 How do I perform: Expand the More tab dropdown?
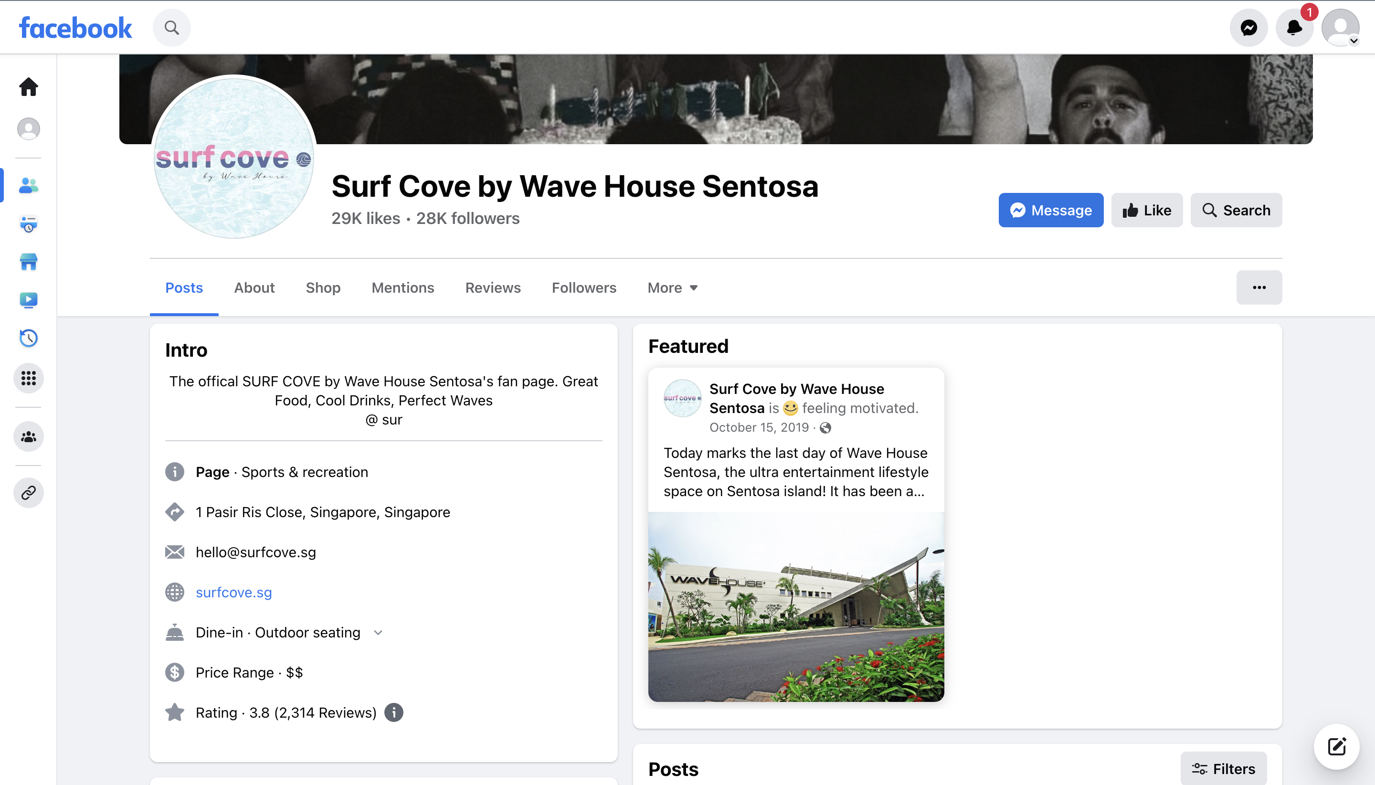click(x=672, y=288)
